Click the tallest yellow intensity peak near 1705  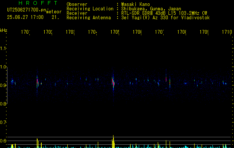(x=113, y=141)
